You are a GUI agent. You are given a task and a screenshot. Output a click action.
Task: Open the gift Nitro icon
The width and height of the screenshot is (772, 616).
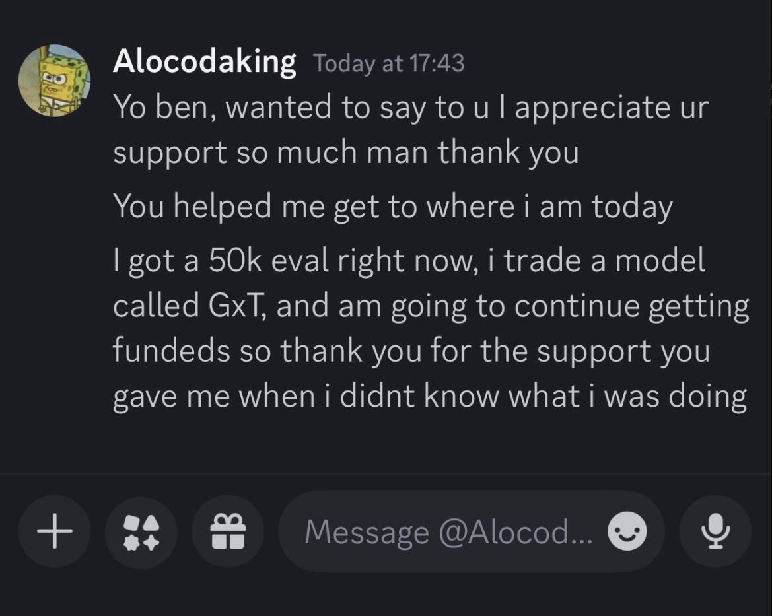click(228, 531)
